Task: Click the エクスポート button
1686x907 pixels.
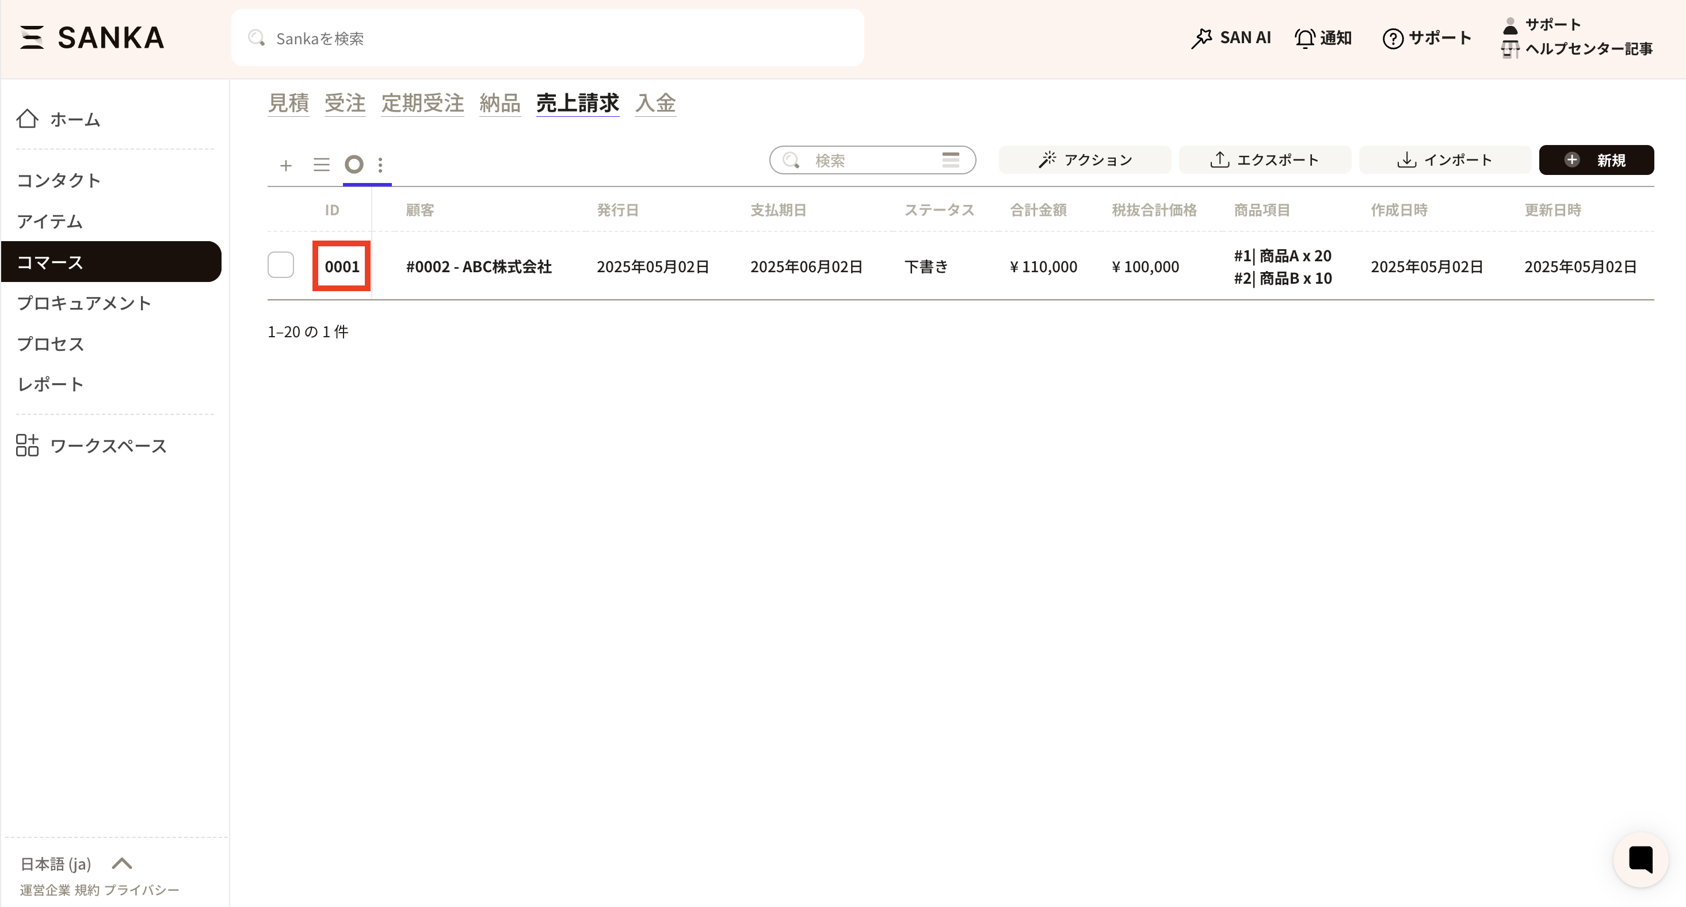Action: 1265,159
